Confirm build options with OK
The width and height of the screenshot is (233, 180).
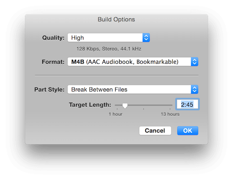coord(188,130)
